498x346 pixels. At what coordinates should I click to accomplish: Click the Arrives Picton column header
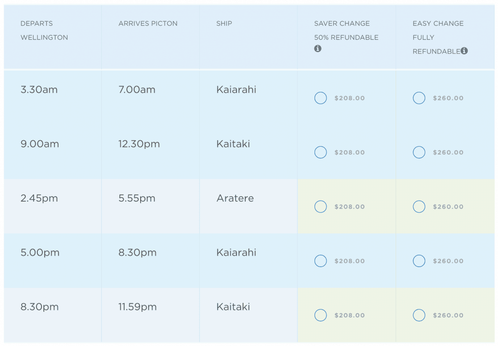[x=148, y=24]
